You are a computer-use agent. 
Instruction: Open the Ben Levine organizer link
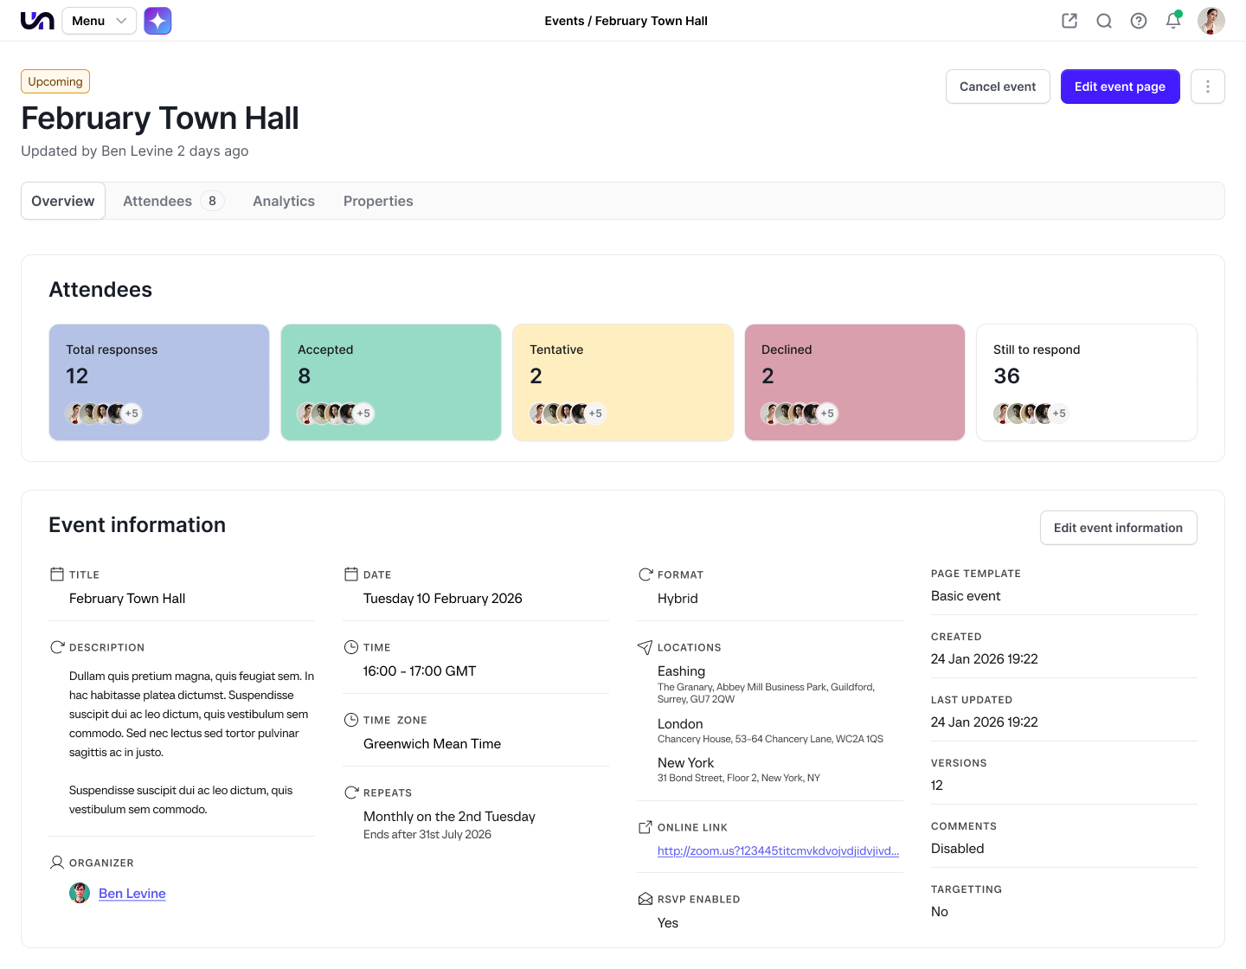click(x=132, y=894)
